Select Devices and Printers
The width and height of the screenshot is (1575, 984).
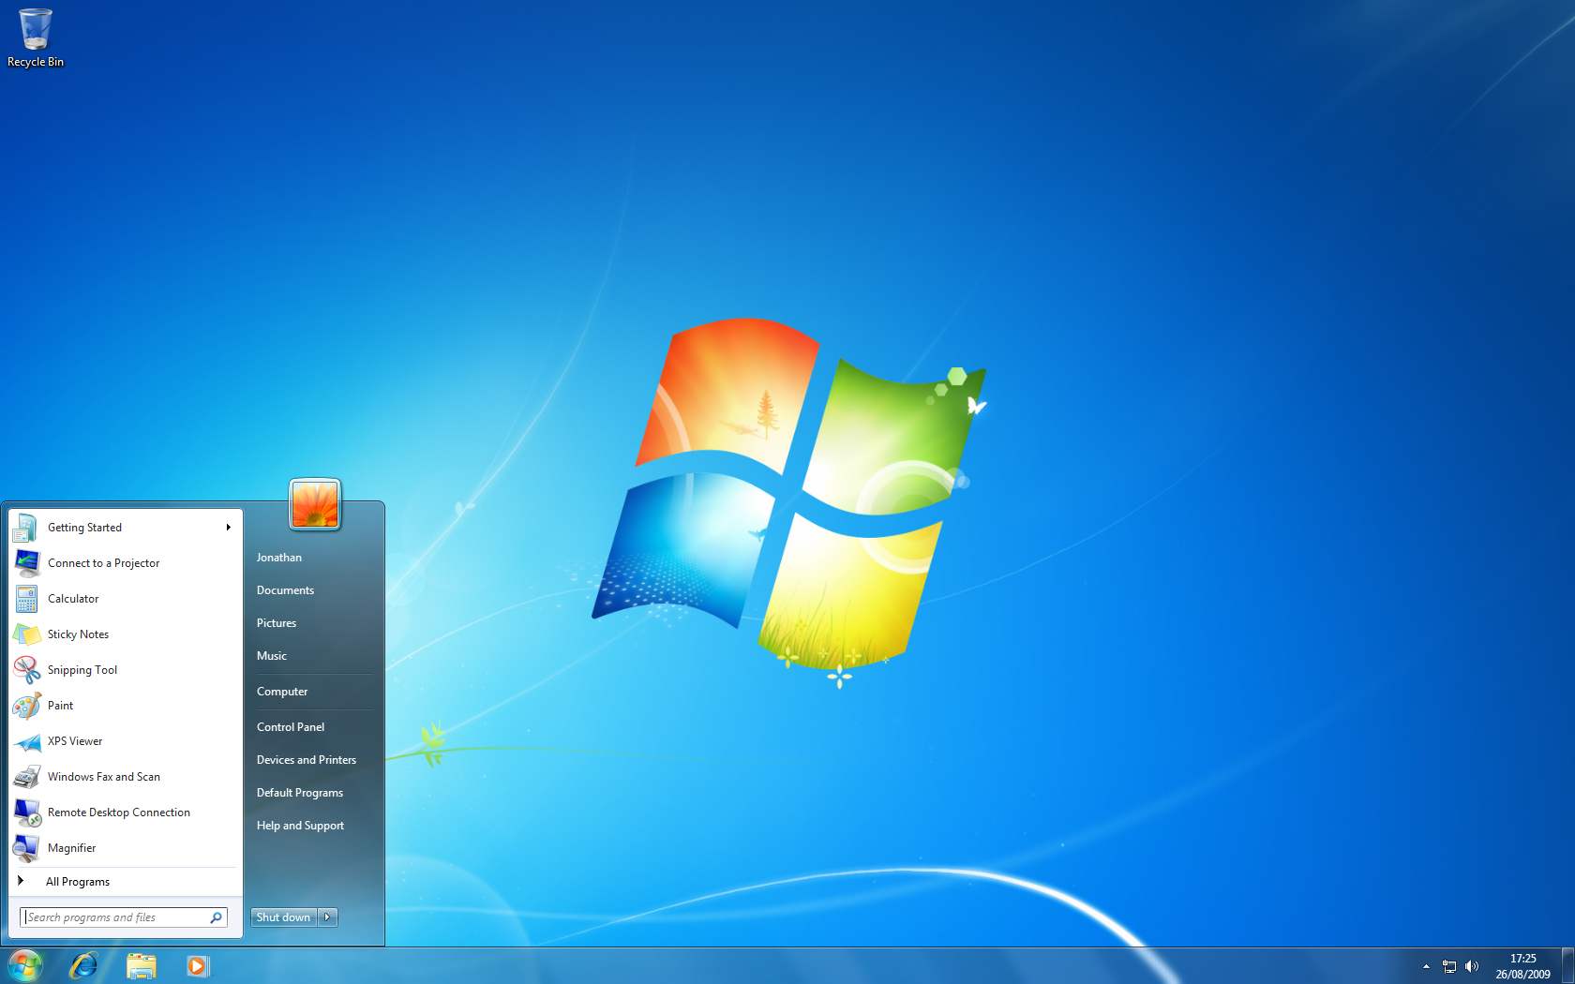307,760
